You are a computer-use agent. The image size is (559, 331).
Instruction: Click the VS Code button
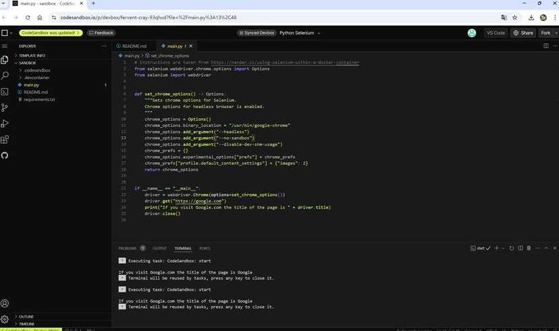tap(496, 33)
